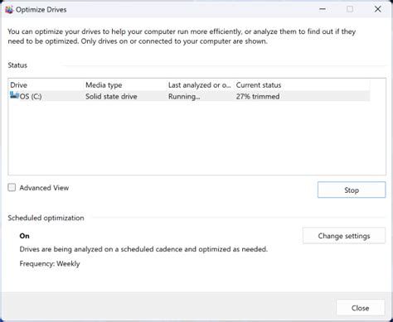Click the Running... status cell
393x322 pixels.
184,97
